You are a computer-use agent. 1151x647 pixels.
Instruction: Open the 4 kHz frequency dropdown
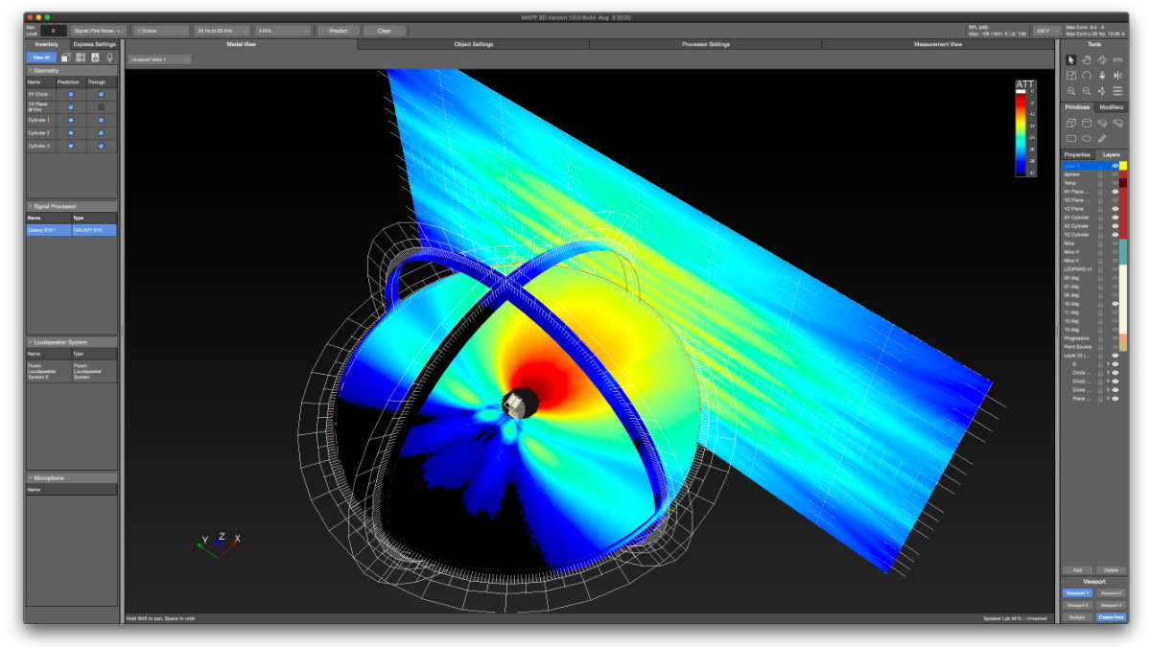(280, 30)
